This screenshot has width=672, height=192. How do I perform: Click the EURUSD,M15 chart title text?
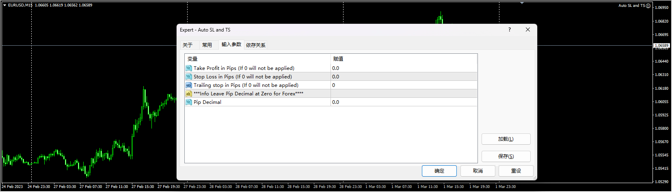20,5
